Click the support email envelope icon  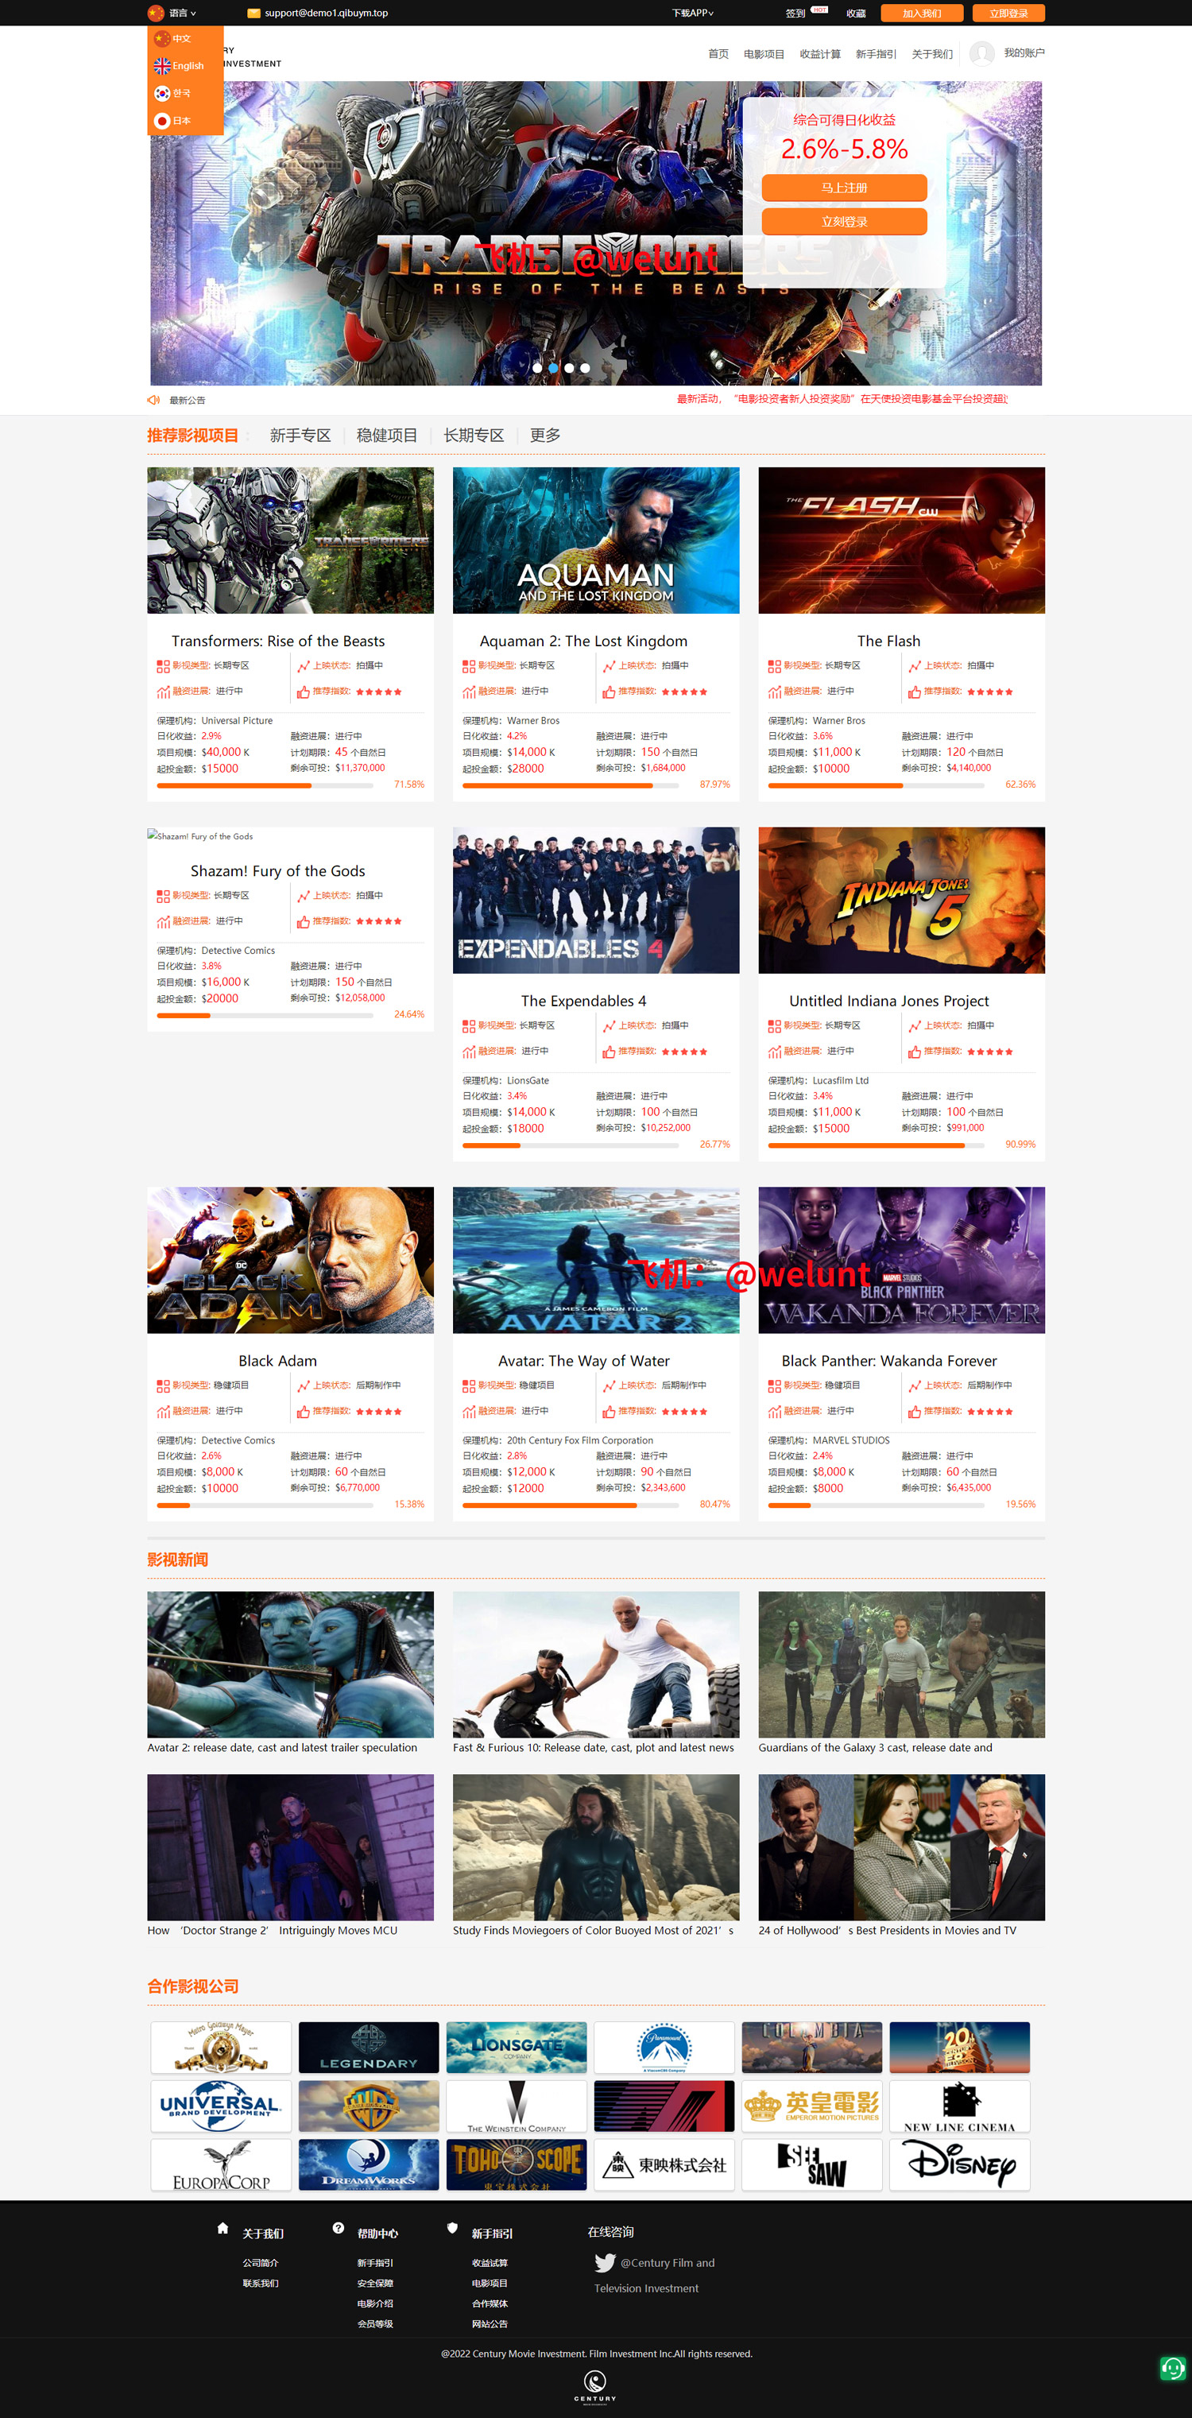(253, 14)
